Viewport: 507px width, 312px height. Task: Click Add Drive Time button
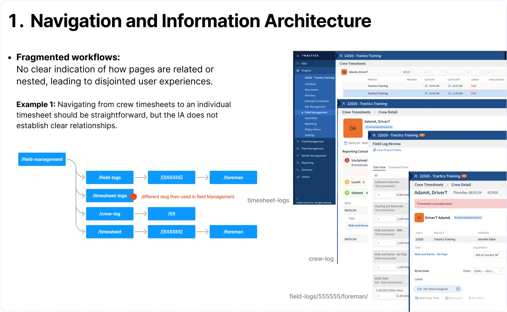[427, 298]
